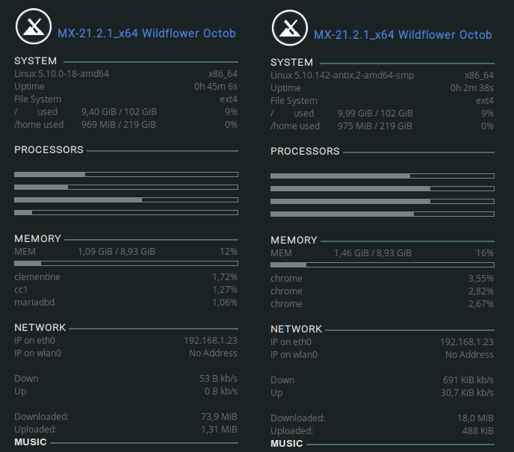
Task: Click Up speed 0 B kb/s
Action: point(221,391)
